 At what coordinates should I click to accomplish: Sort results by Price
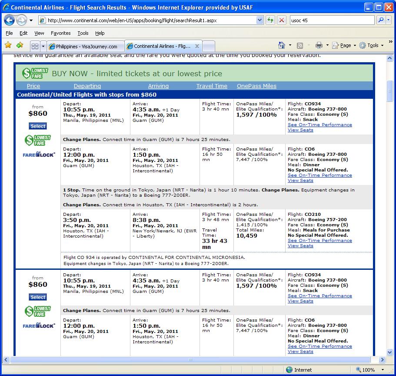pos(33,86)
